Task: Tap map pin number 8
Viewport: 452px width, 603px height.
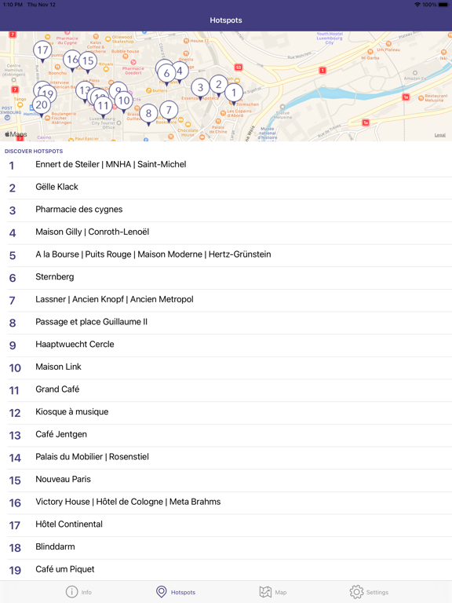Action: [x=149, y=113]
